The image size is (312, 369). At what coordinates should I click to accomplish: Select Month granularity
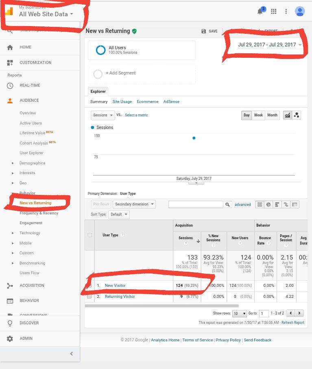[x=272, y=115]
